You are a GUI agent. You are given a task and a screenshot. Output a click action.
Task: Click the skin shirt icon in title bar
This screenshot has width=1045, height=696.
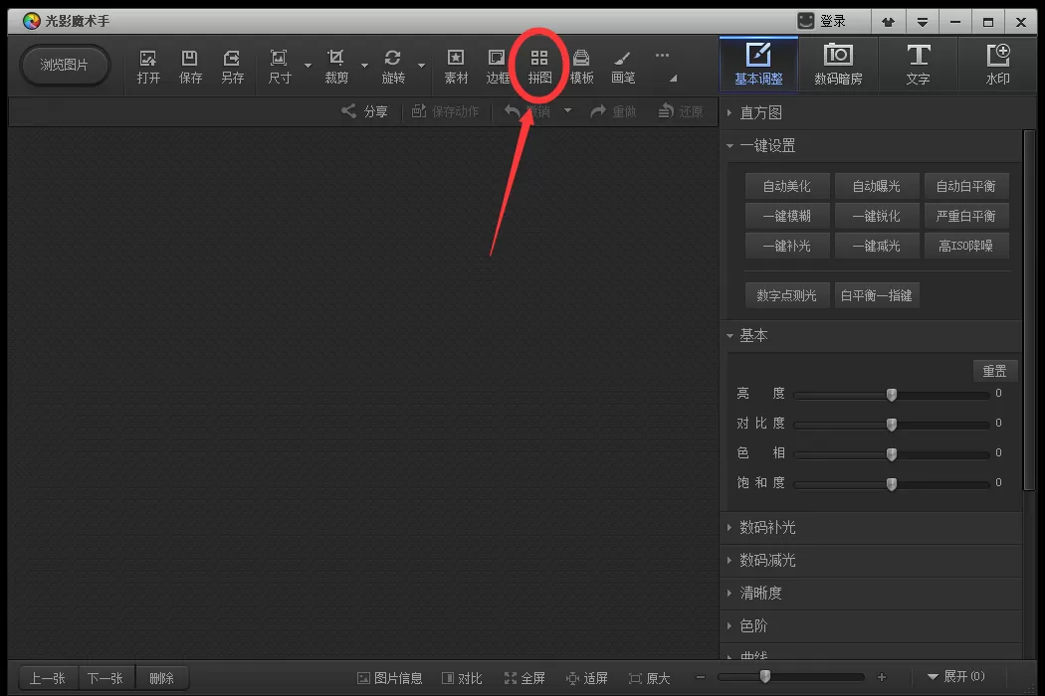(889, 22)
